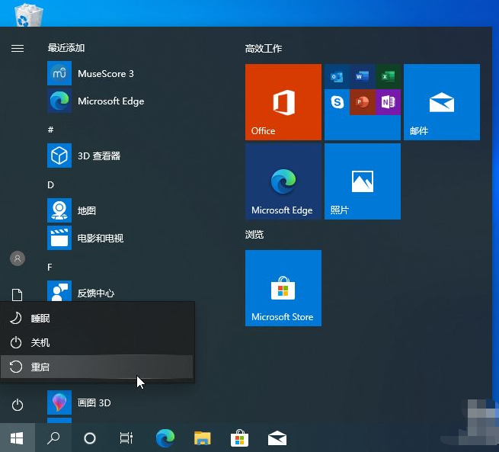The width and height of the screenshot is (499, 452).
Task: Open the 邮件 Mail tile
Action: coord(441,102)
